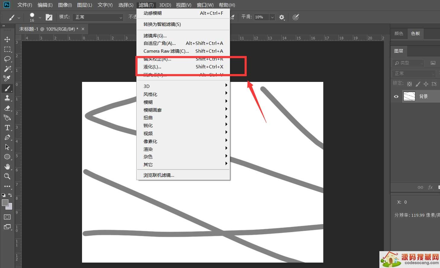Select the Pen tool
This screenshot has width=440, height=268.
coord(7,137)
